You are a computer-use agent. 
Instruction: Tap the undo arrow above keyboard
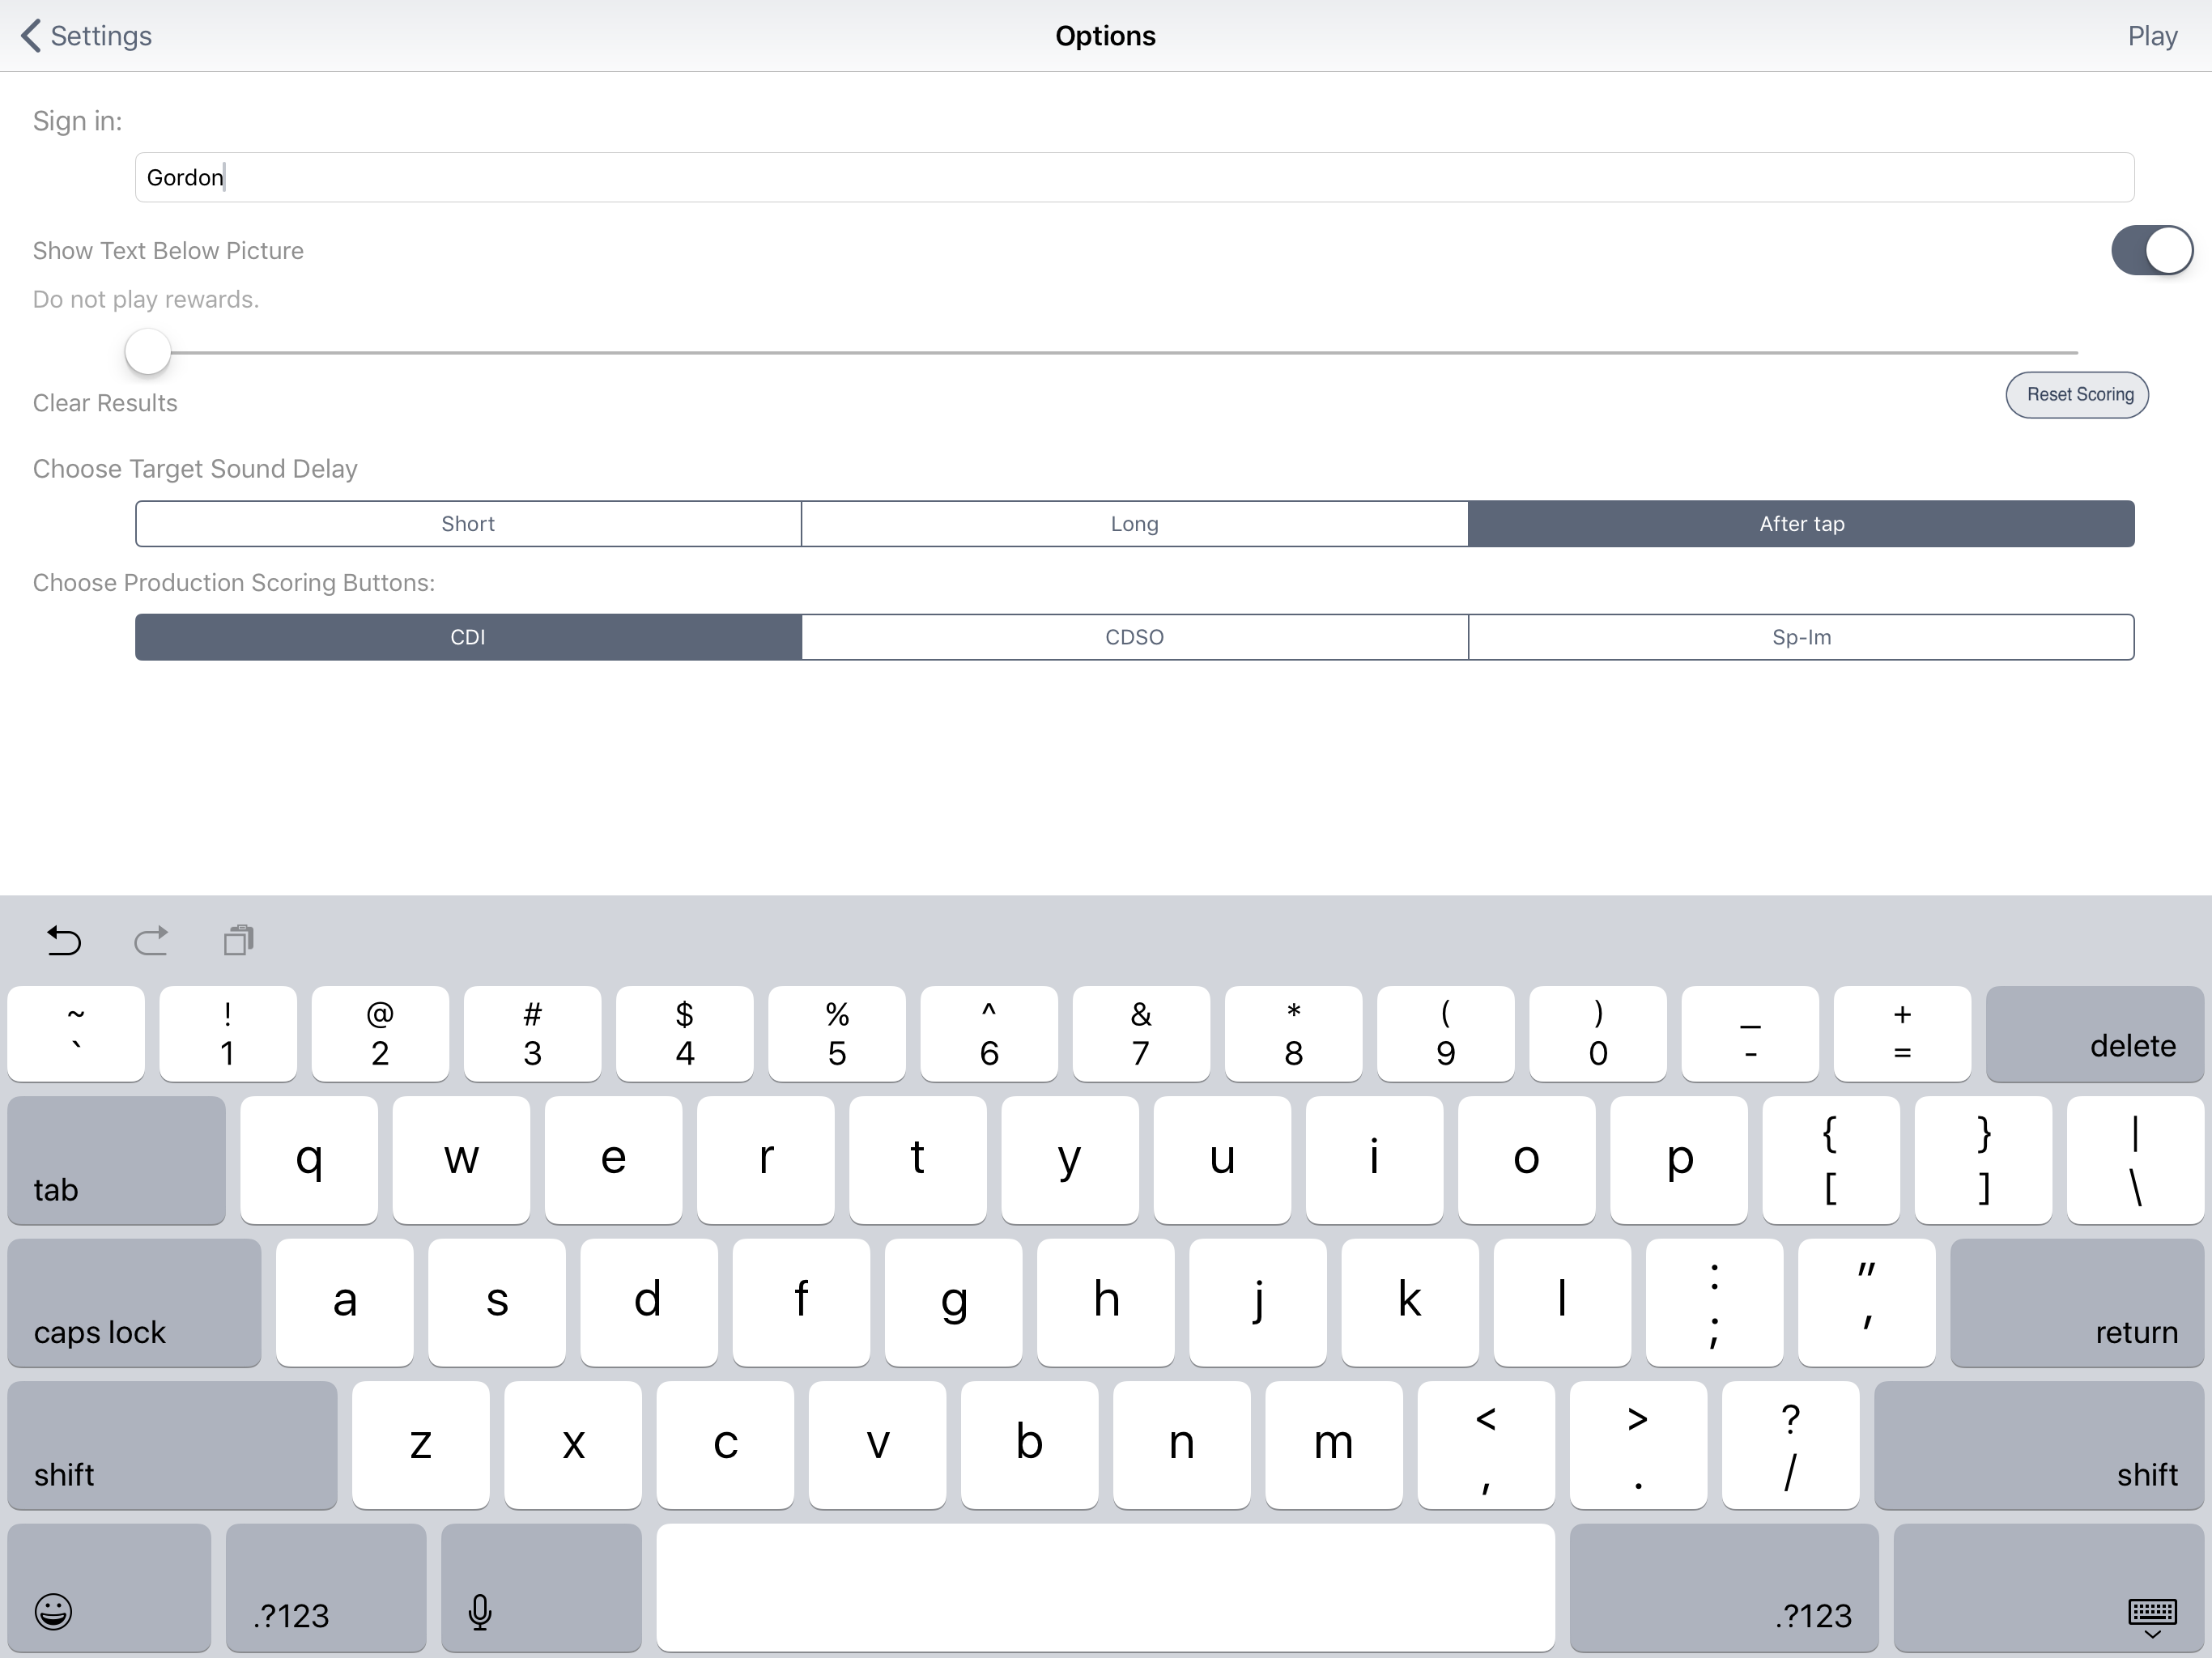tap(64, 940)
